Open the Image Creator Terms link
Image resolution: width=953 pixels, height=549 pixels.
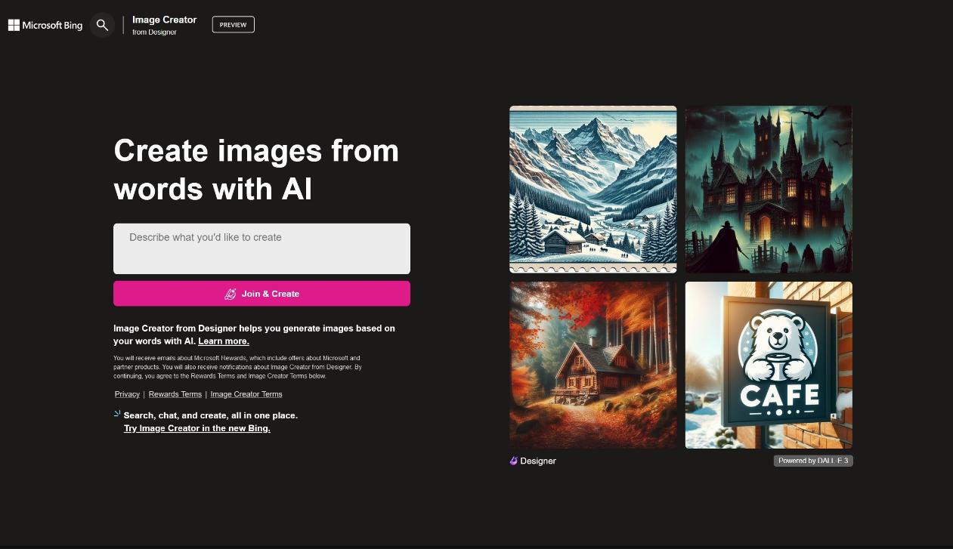click(x=246, y=393)
